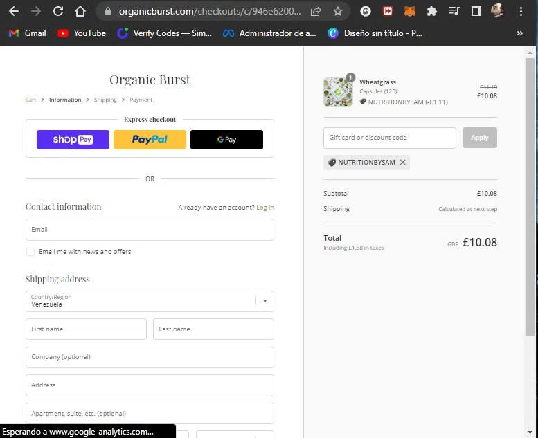Click the £10.08 total amount
The width and height of the screenshot is (538, 438).
point(480,242)
